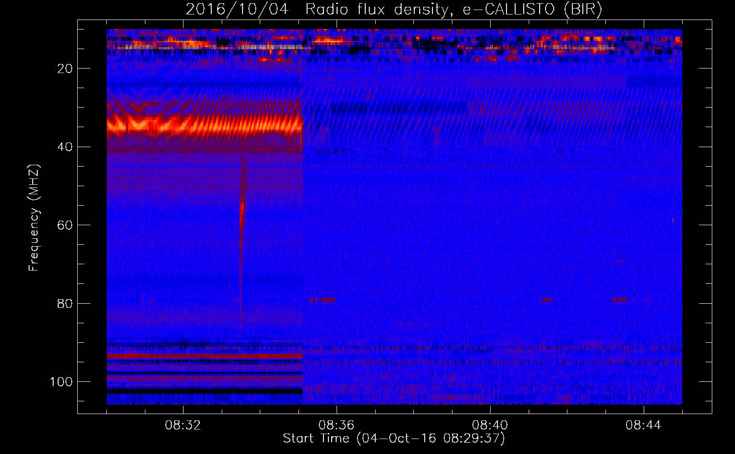Click the red horizontal band near 93 MHz
Image resolution: width=735 pixels, height=454 pixels.
click(x=204, y=356)
